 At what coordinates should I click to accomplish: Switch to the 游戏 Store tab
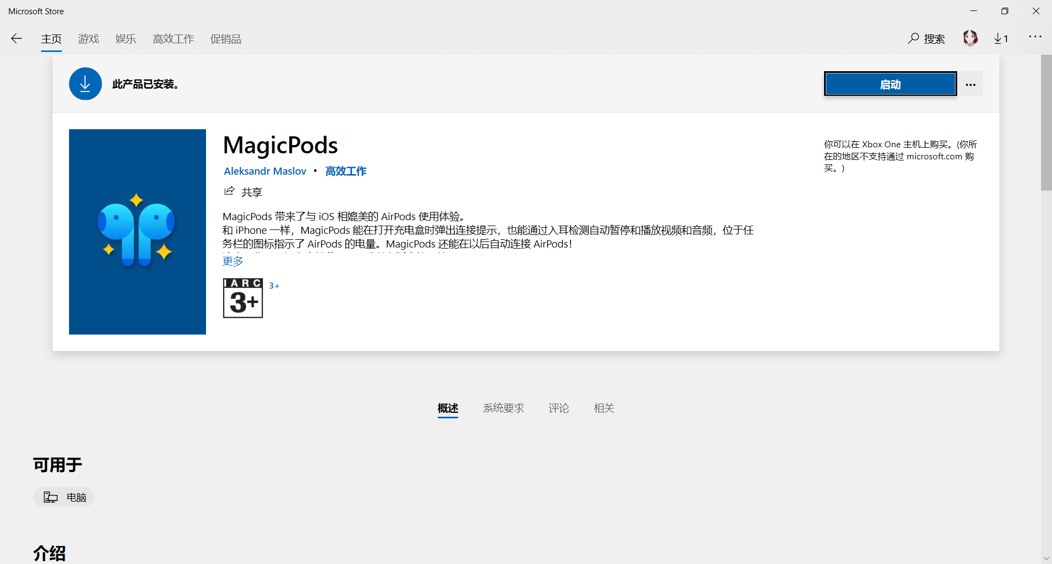click(x=88, y=39)
